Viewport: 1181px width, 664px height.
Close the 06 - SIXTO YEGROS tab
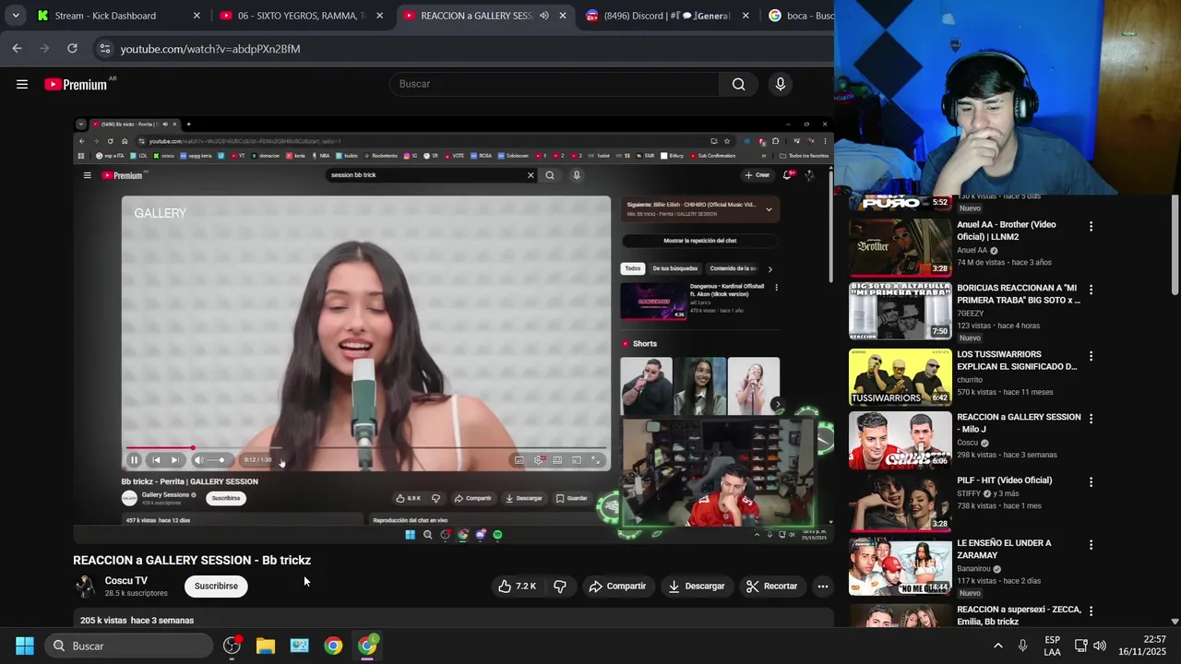pyautogui.click(x=379, y=16)
